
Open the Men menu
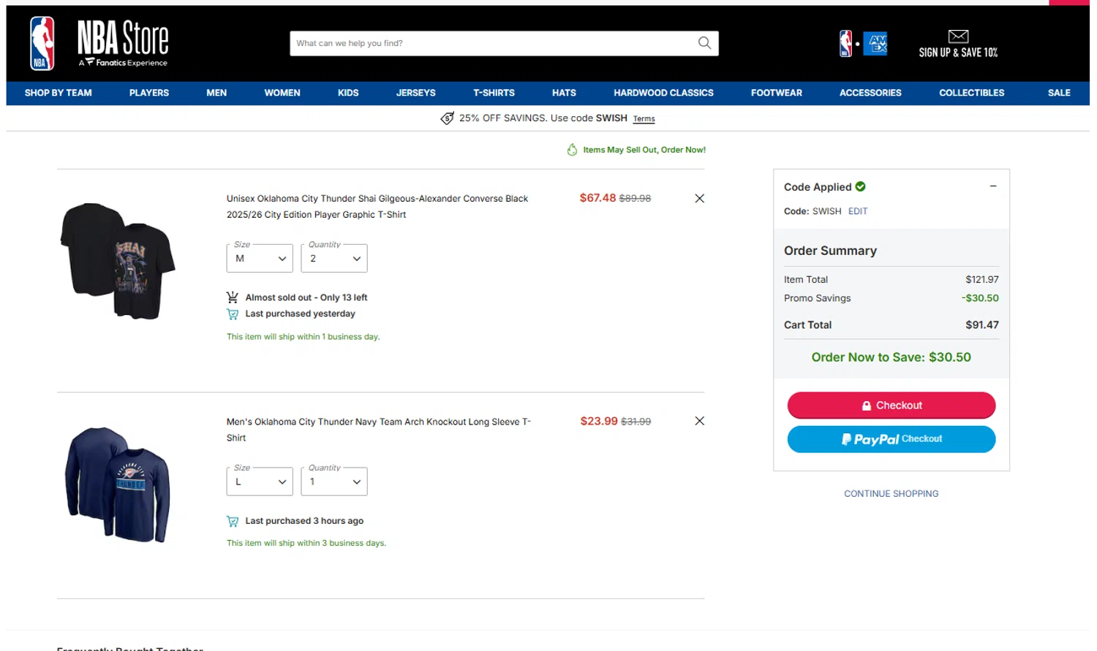(x=216, y=93)
